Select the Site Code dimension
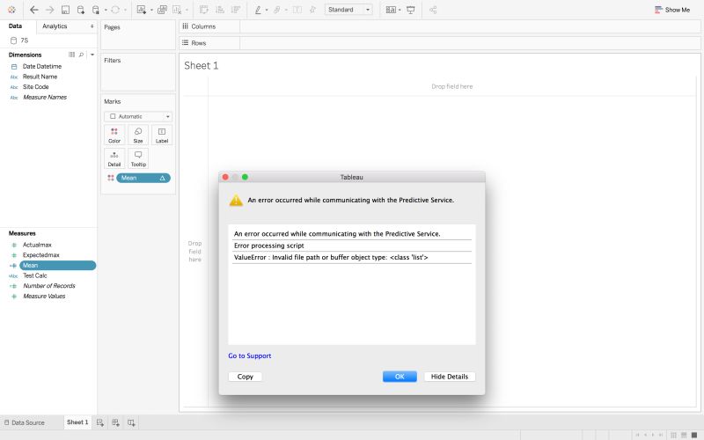Image resolution: width=704 pixels, height=440 pixels. tap(35, 87)
